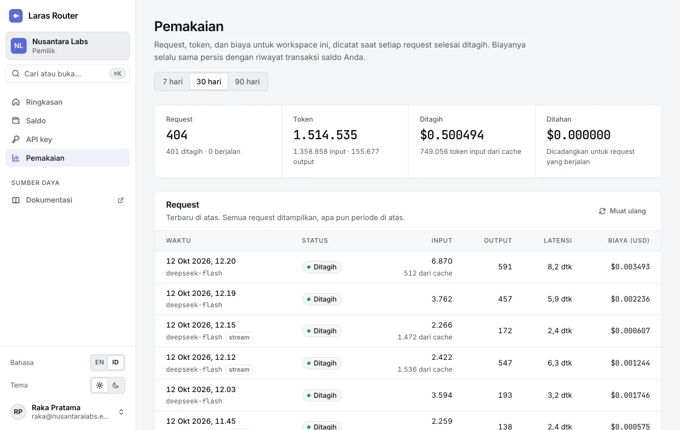680x430 pixels.
Task: Open the API key page
Action: pos(67,139)
